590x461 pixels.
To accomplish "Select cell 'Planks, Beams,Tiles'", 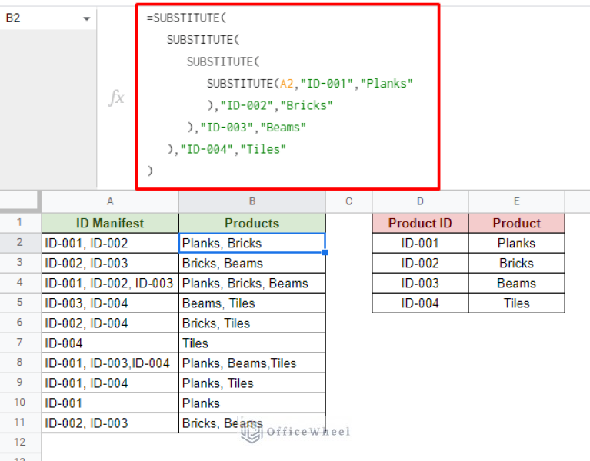I will (252, 363).
